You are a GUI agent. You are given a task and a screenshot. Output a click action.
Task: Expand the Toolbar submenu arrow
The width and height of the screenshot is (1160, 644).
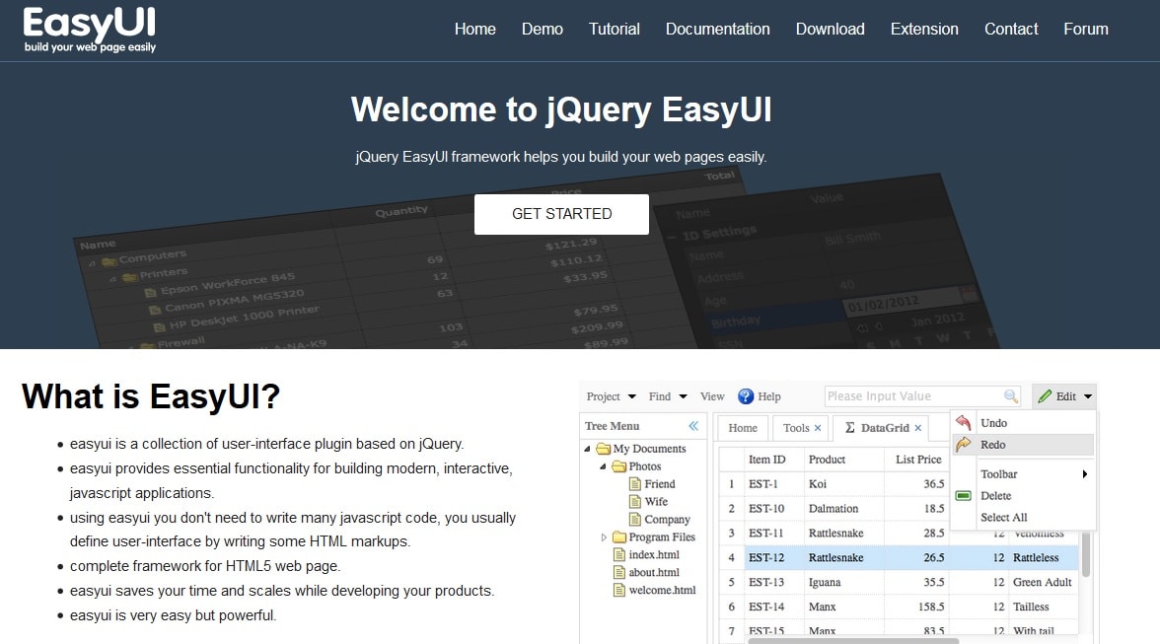(x=1085, y=474)
